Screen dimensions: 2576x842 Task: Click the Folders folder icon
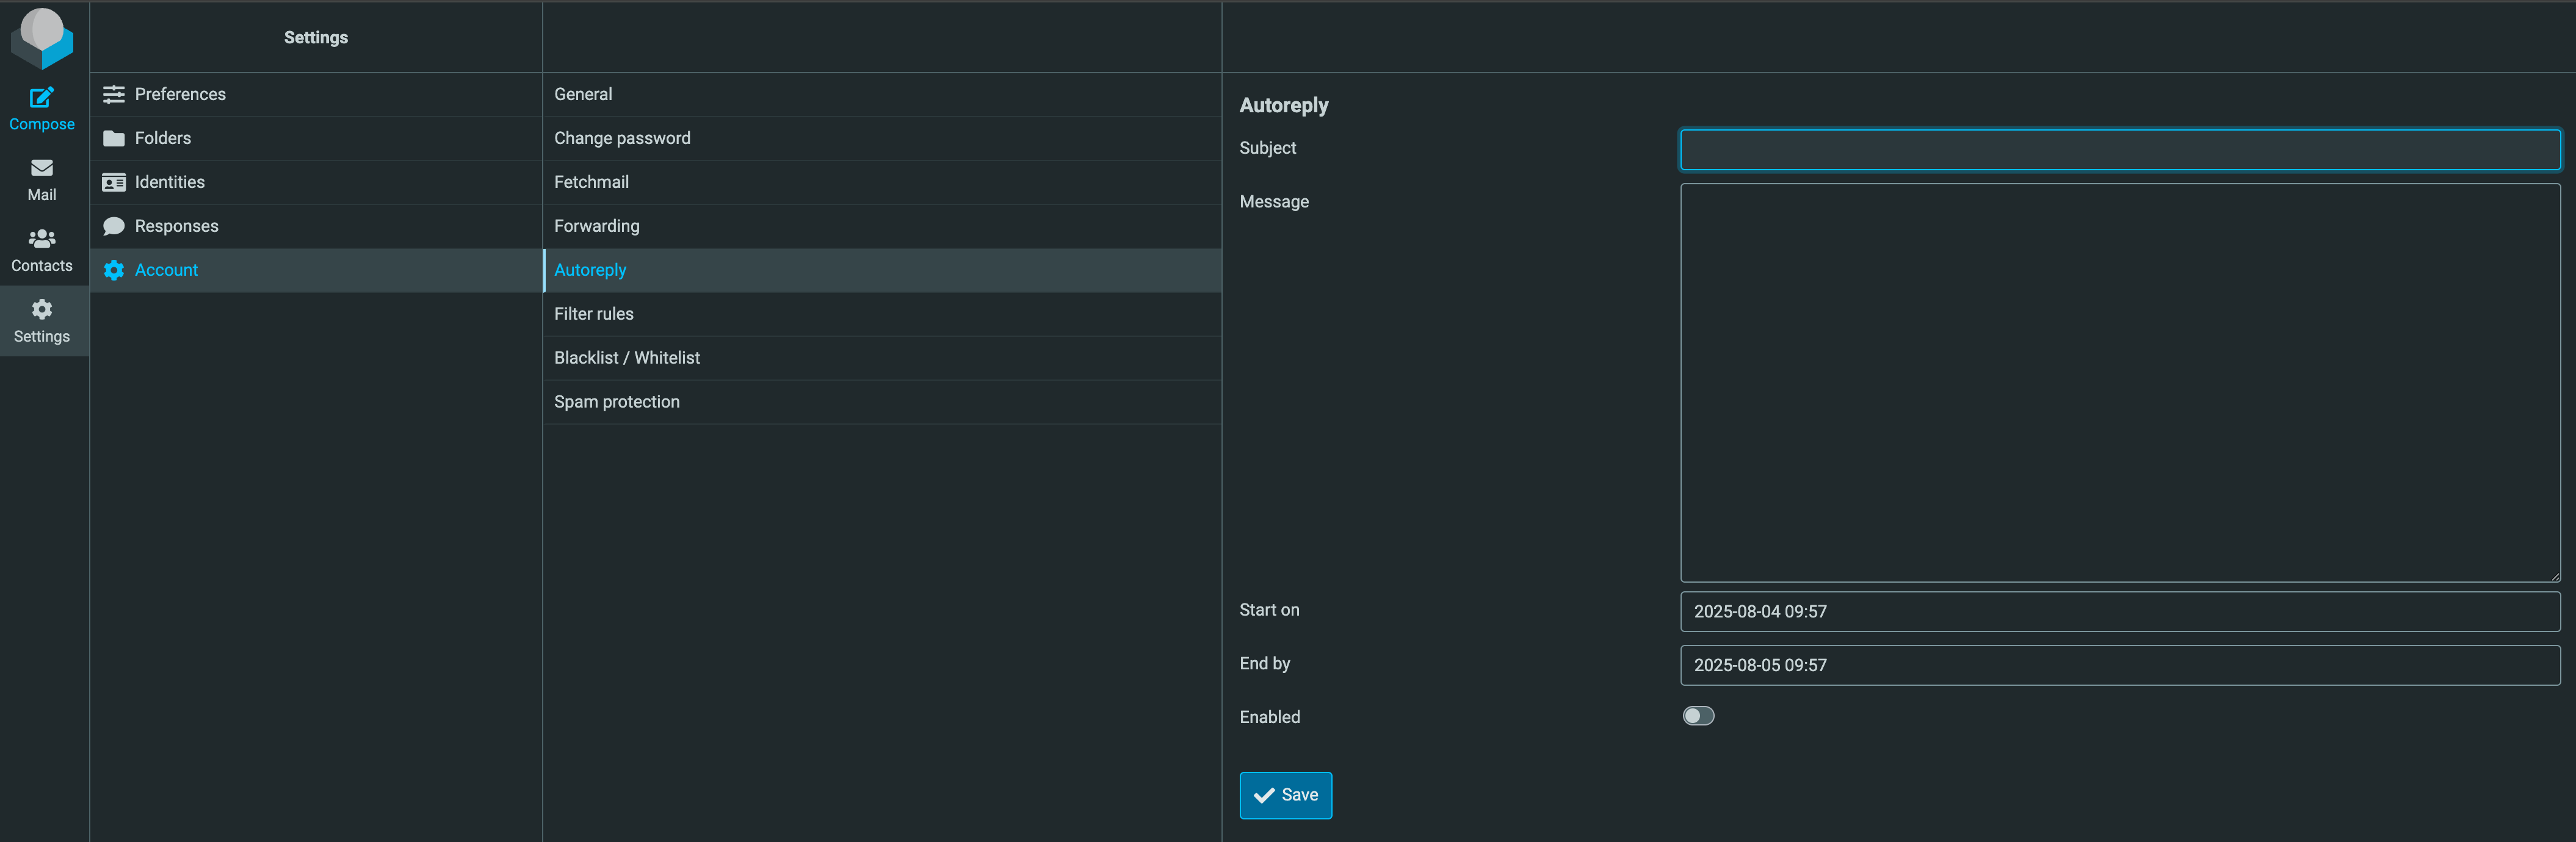[x=114, y=138]
